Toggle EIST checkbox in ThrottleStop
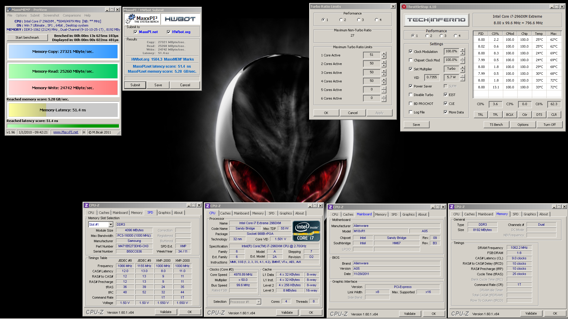The width and height of the screenshot is (568, 319). tap(446, 95)
